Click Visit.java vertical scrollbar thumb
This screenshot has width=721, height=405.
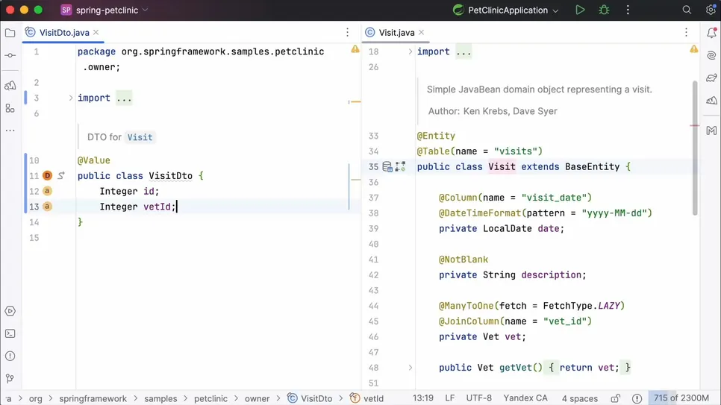point(694,148)
